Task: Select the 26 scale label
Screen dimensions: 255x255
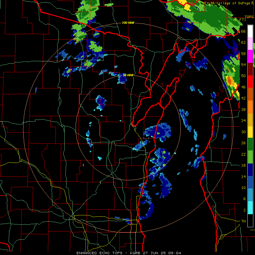Action: point(243,143)
